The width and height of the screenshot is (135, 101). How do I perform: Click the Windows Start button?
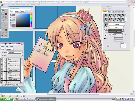click(x=6, y=99)
